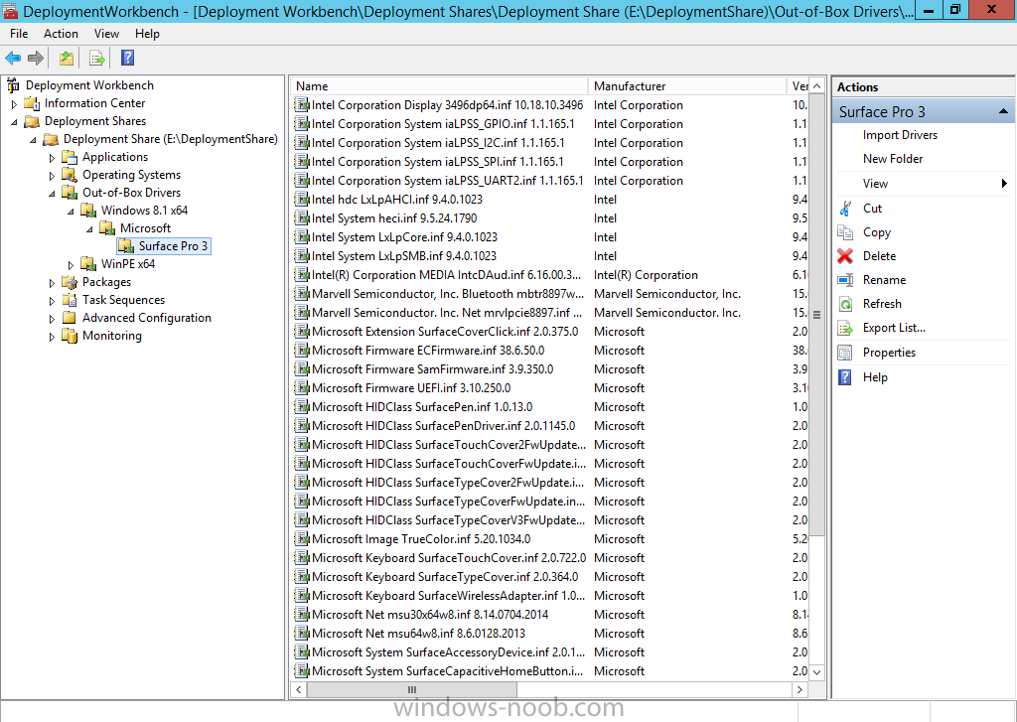The height and width of the screenshot is (722, 1017).
Task: Click New Folder in Actions pane
Action: (x=893, y=159)
